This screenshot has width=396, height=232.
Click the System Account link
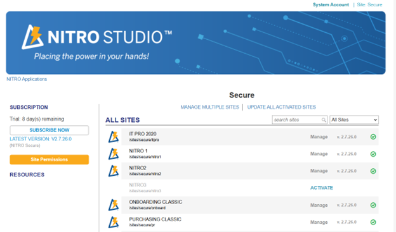(331, 5)
